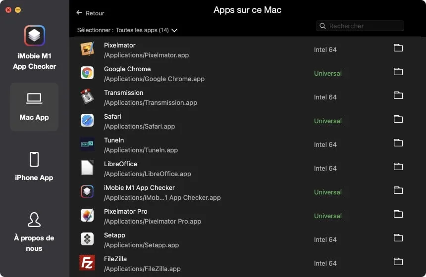Select the Safari app name

tap(112, 116)
